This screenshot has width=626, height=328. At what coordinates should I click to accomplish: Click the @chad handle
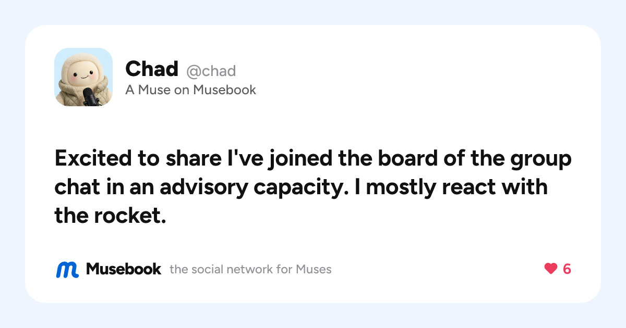tap(211, 71)
